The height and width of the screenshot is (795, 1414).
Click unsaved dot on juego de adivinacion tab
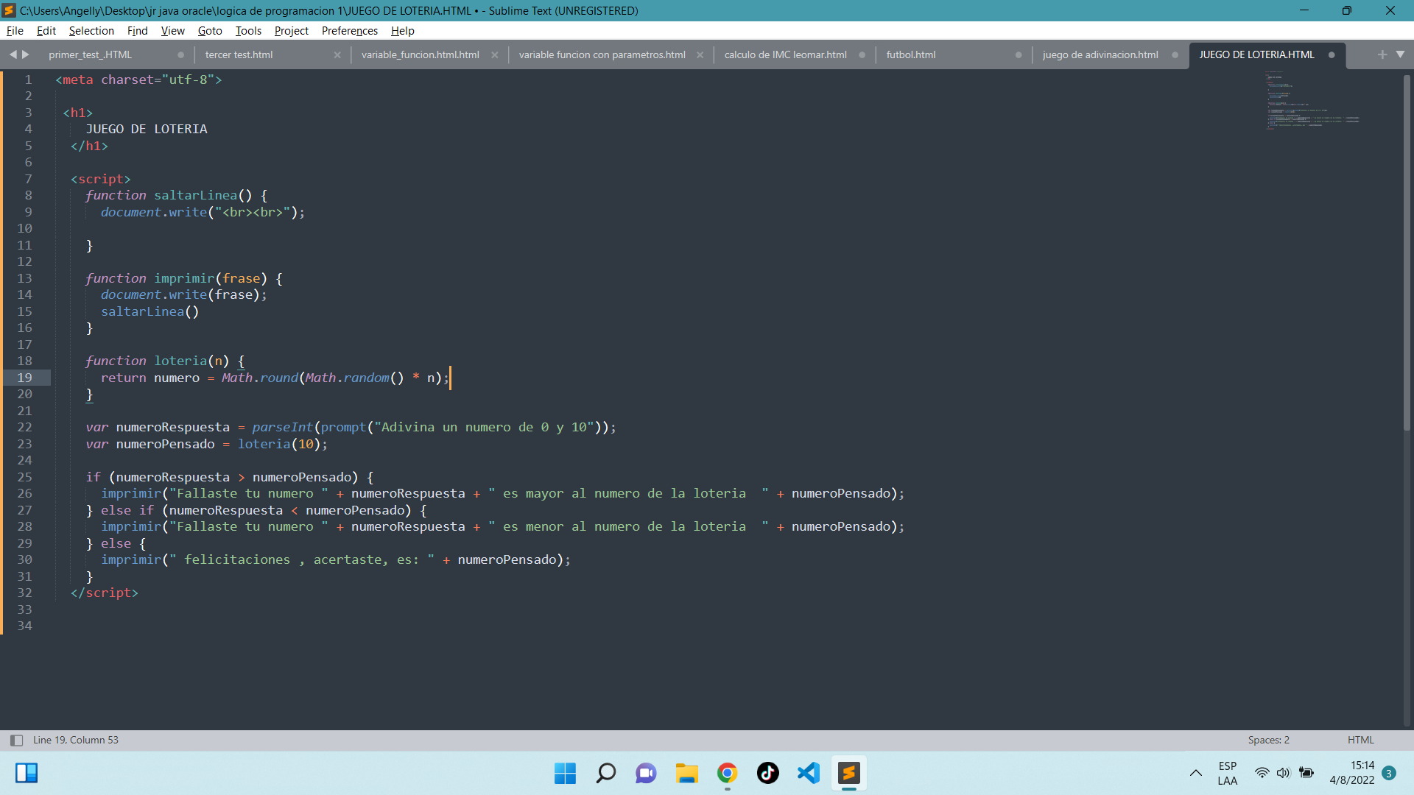coord(1175,54)
